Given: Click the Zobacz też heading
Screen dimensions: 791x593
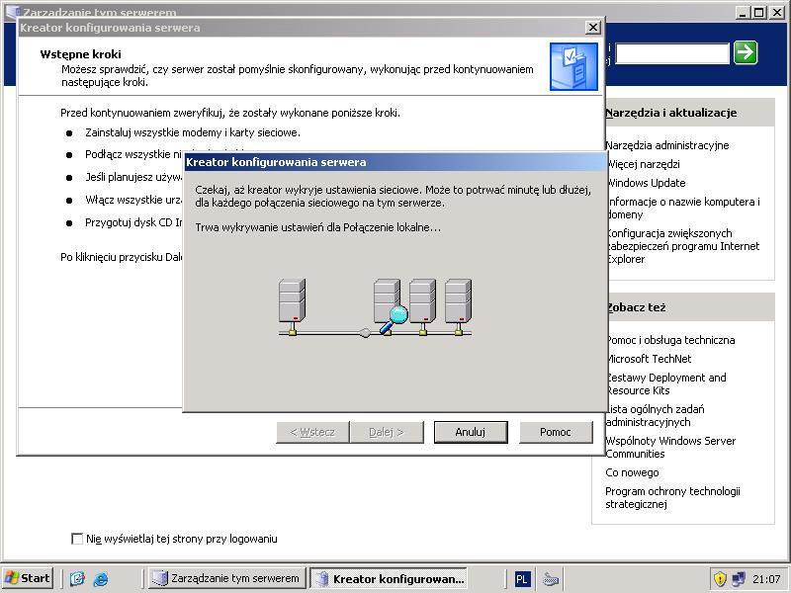Looking at the screenshot, I should coord(636,307).
